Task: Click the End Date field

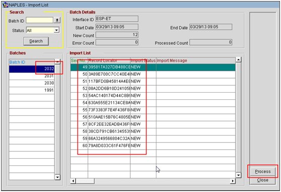Action: tap(211, 27)
